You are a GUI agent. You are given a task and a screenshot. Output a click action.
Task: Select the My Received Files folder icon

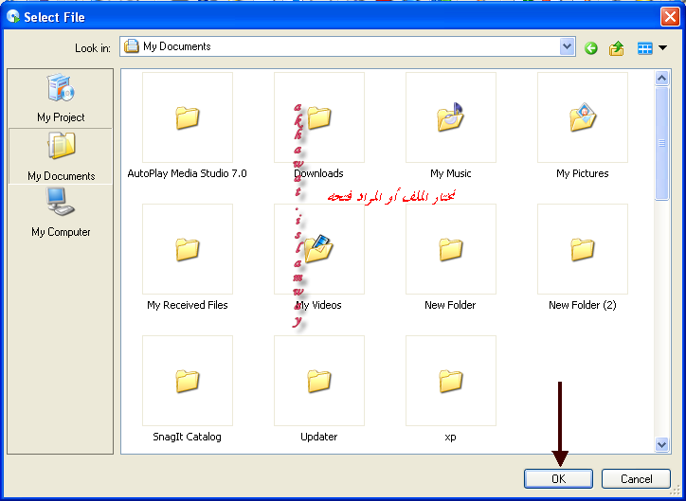[x=188, y=249]
